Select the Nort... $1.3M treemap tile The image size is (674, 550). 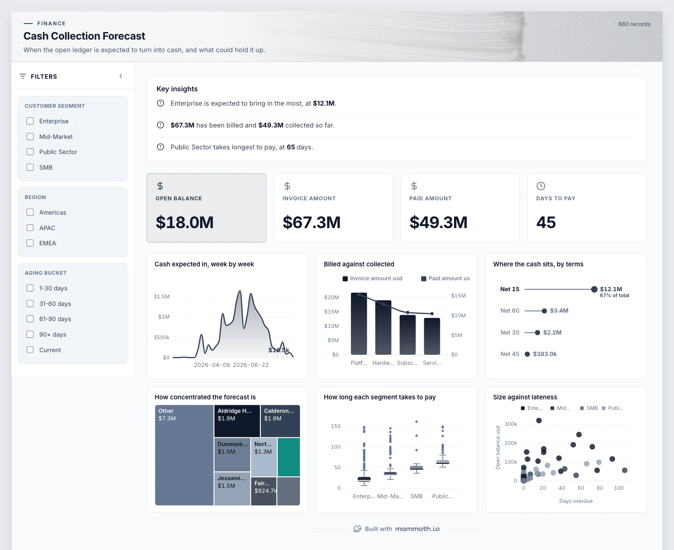[x=264, y=457]
